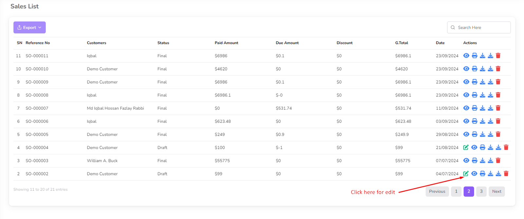
Task: Delete sale SO-000009
Action: point(498,82)
